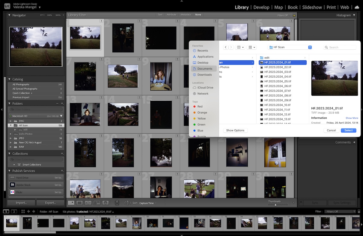Screen dimensions: 363x236
Task: Switch to Grid view in toolbar
Action: point(71,203)
